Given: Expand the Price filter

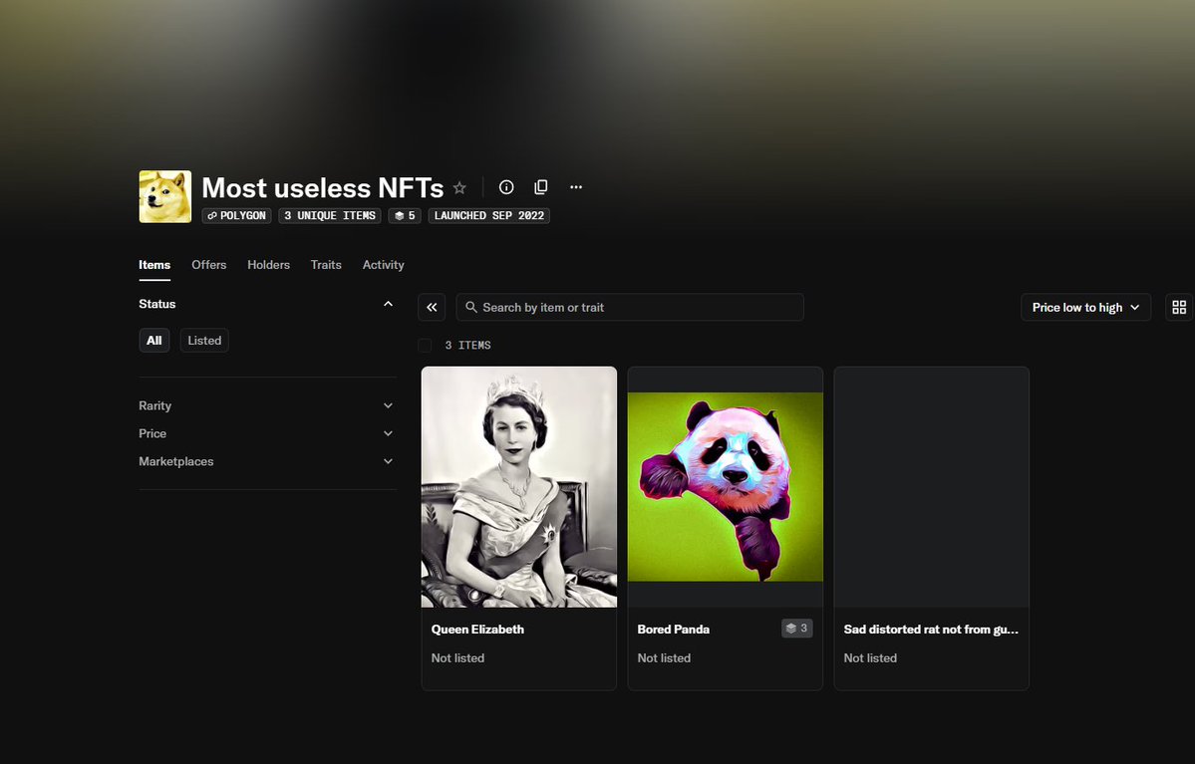Looking at the screenshot, I should coord(267,433).
